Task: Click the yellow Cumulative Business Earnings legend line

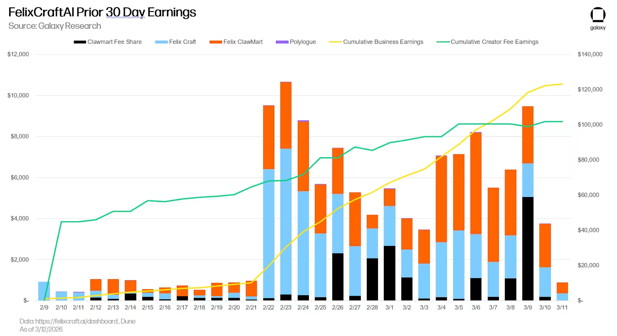Action: pos(335,42)
